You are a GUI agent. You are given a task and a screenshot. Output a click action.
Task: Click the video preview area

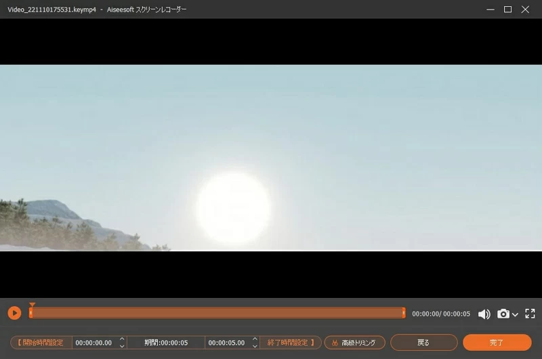coord(271,158)
